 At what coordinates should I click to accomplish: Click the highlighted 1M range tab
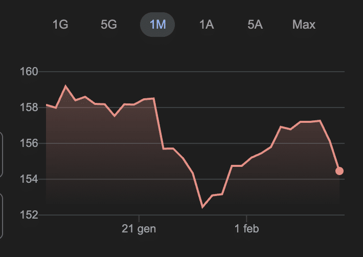pyautogui.click(x=157, y=25)
